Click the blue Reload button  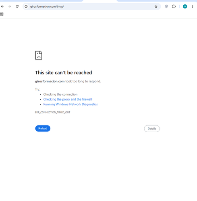(x=43, y=128)
